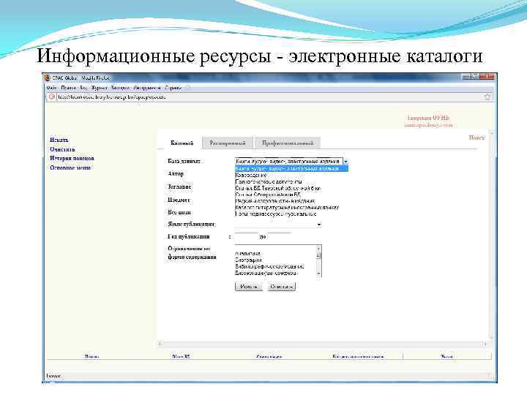The height and width of the screenshot is (395, 527).
Task: Click the База данных dropdown arrow
Action: (345, 162)
